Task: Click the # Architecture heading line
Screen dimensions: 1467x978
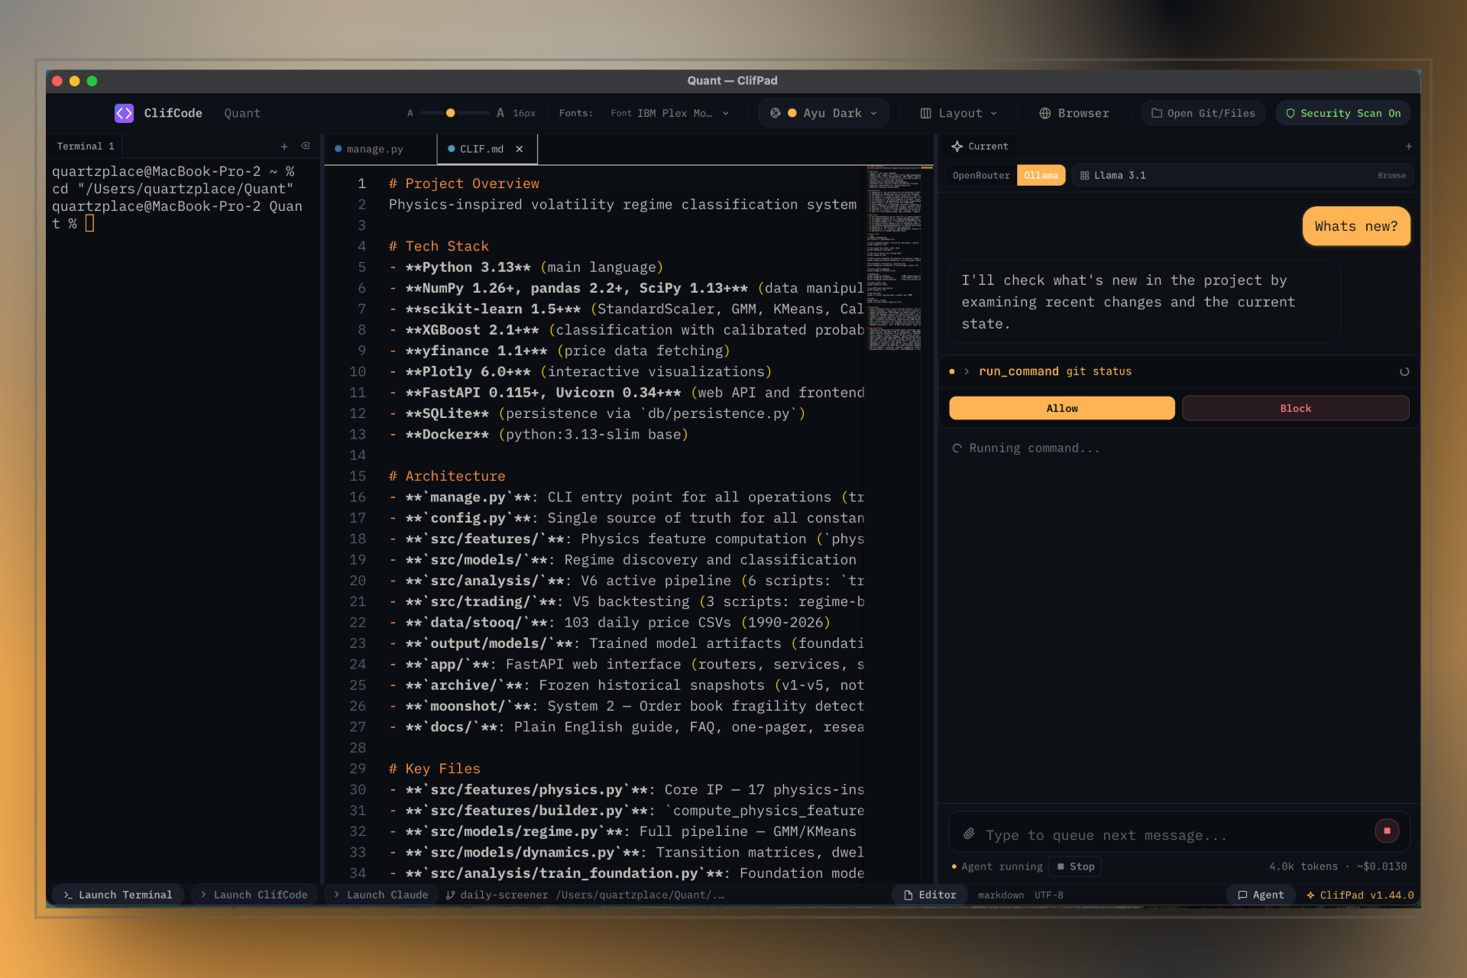Action: (x=447, y=476)
